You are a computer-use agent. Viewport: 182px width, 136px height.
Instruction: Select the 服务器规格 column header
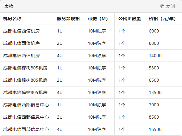click(x=68, y=19)
